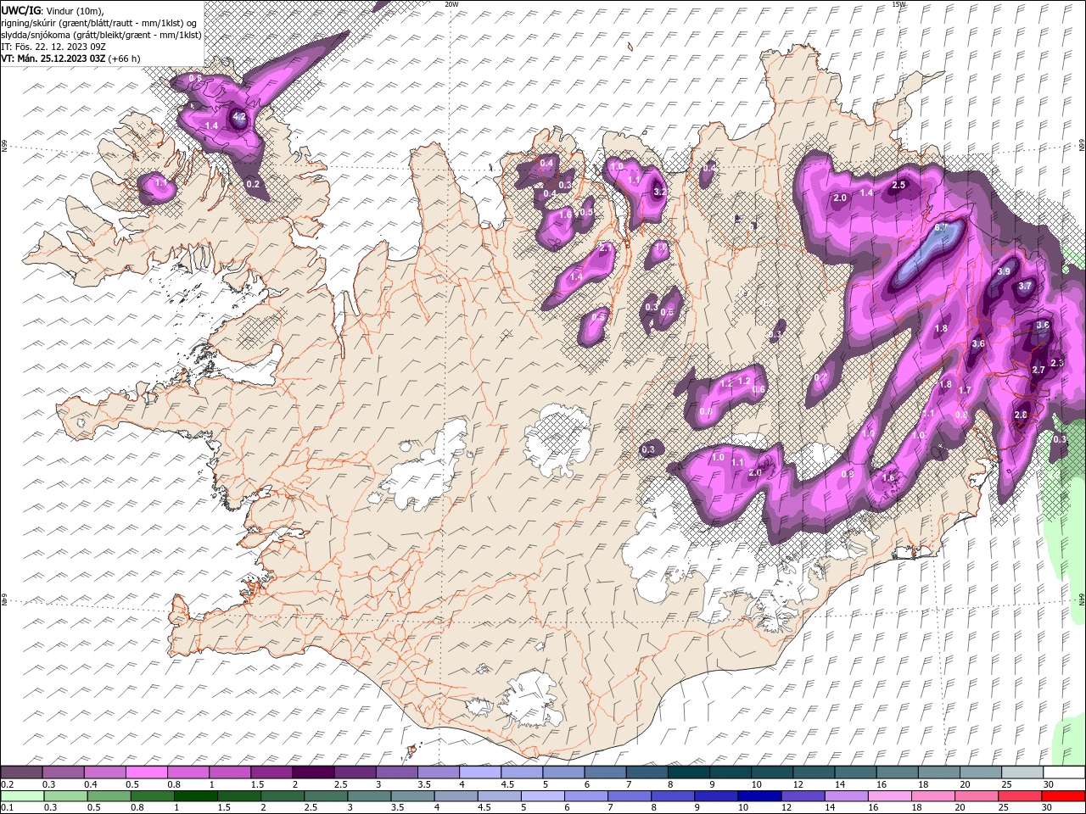
Task: Pick lower rain scale dark green swatch between 1 and 1.5
Action: pos(195,795)
